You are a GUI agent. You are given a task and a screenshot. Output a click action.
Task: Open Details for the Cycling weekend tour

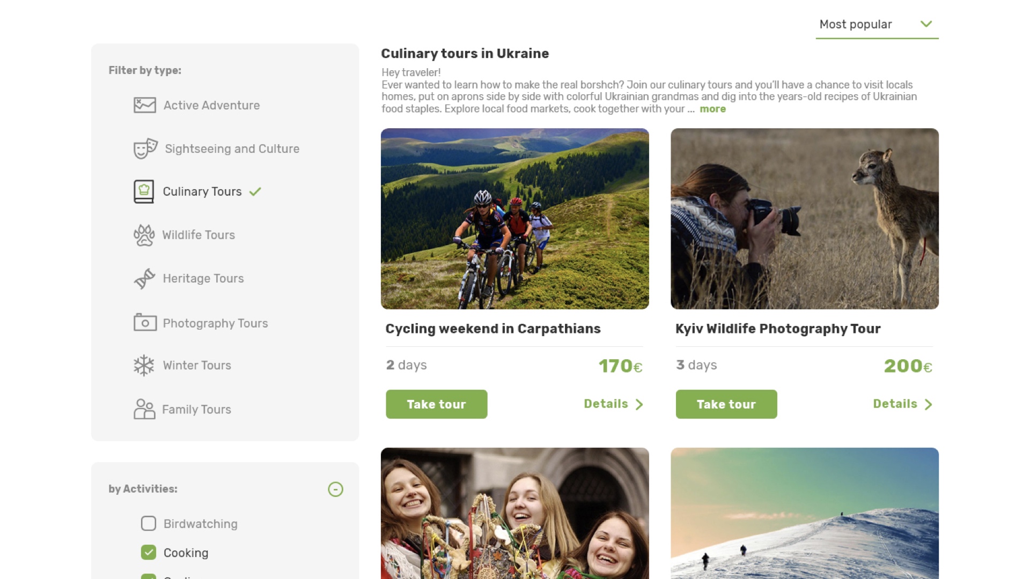[613, 404]
